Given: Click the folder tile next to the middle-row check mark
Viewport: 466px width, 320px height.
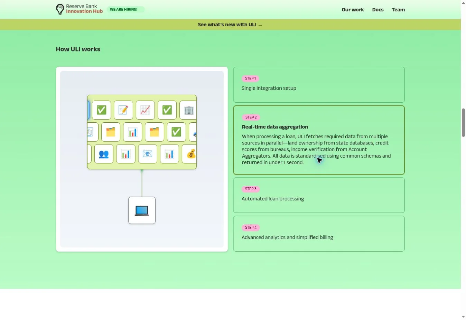Looking at the screenshot, I should pos(155,132).
